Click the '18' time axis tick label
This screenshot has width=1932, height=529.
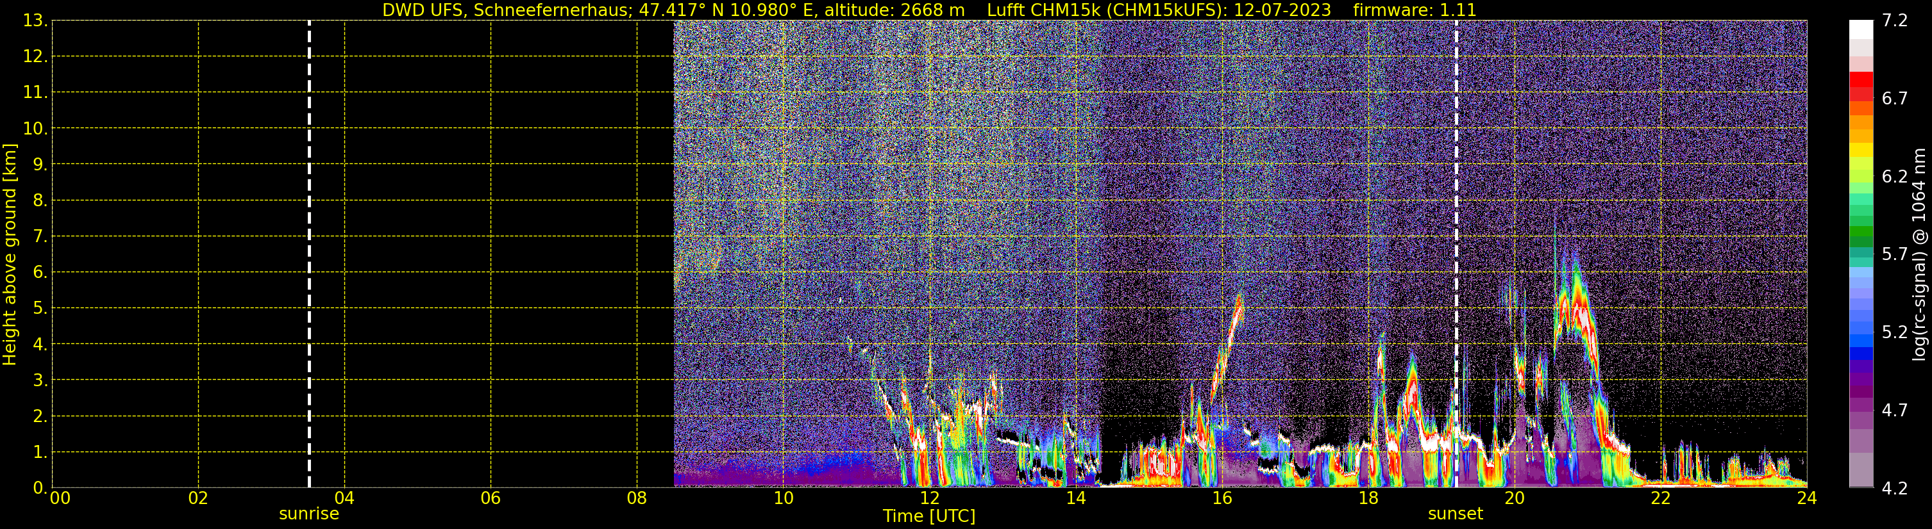coord(1368,498)
